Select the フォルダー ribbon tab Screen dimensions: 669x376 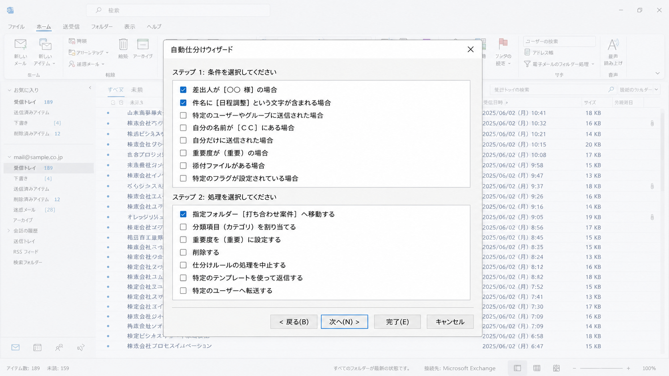[x=102, y=26]
